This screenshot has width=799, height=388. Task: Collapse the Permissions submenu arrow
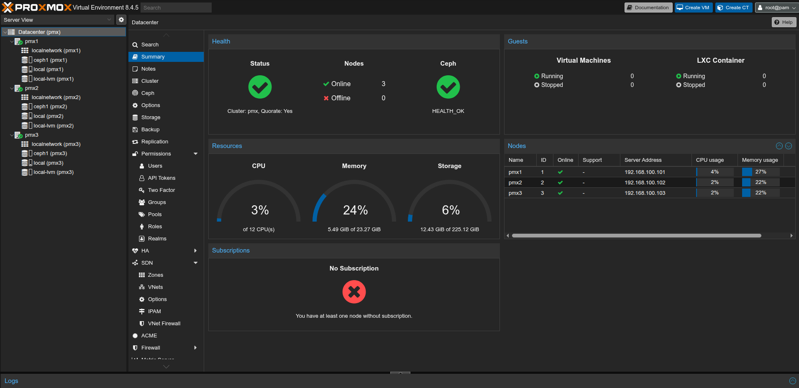[x=195, y=154]
